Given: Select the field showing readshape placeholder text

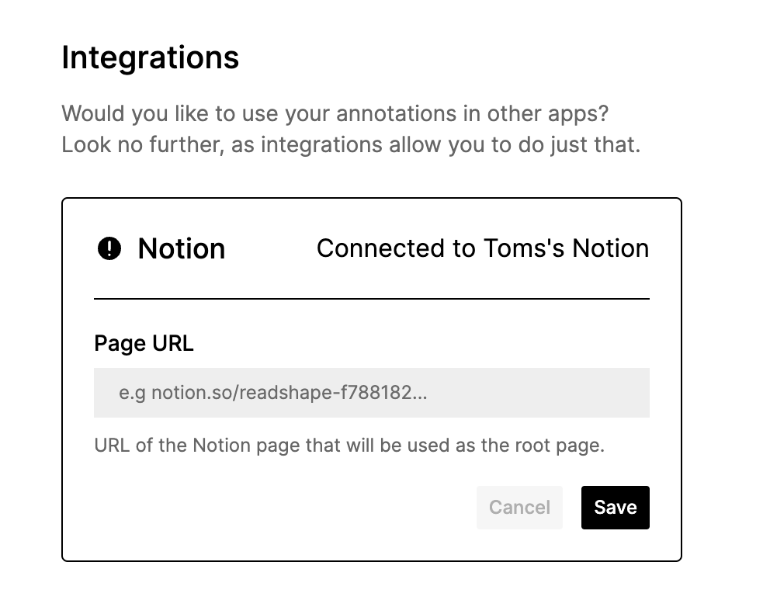Looking at the screenshot, I should (371, 393).
